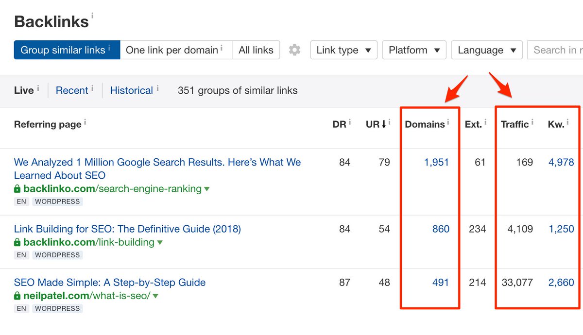Click 2,660 keywords value
583x335 pixels.
(x=561, y=282)
